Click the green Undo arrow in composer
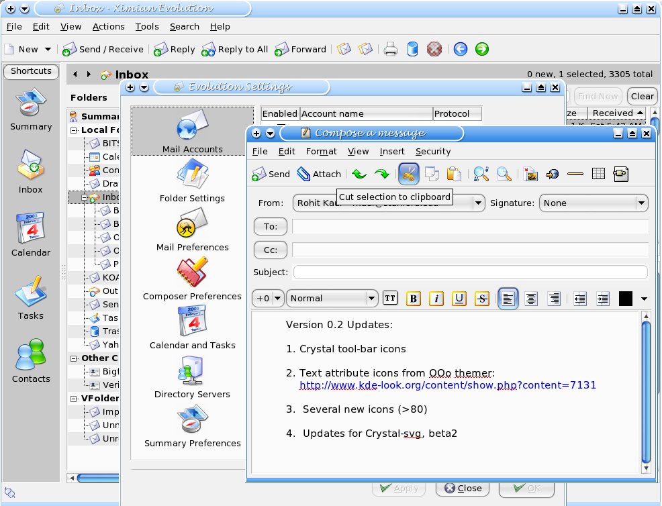Screen dimensions: 662x506 (x=359, y=174)
